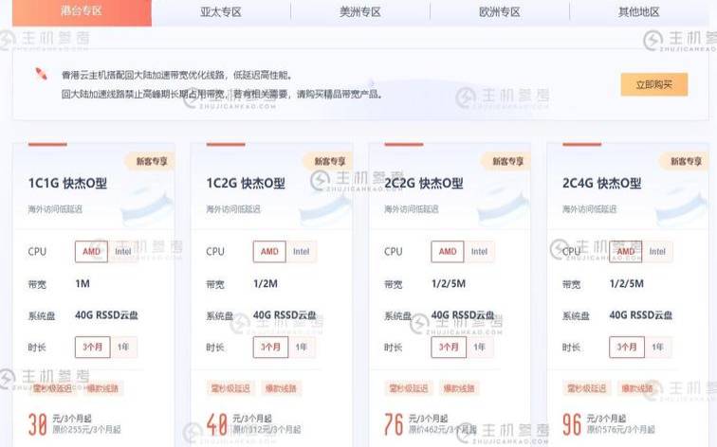Select AMD CPU for the 2C4G plan
717x447 pixels.
coord(626,252)
